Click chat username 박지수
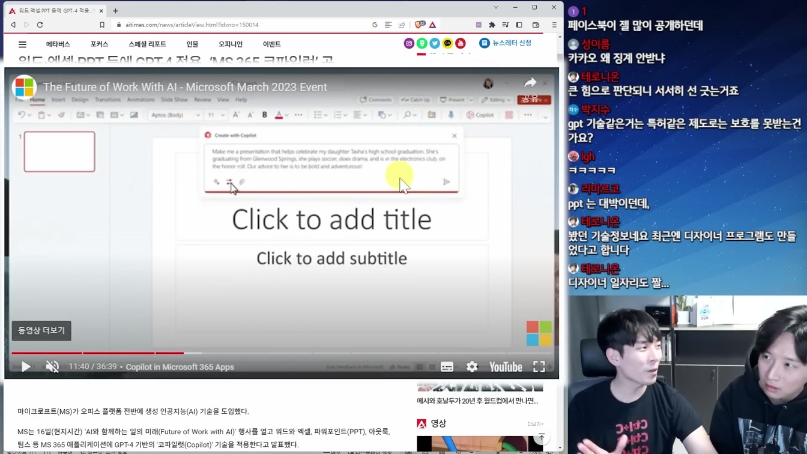Screen dimensions: 807x454 [596, 109]
